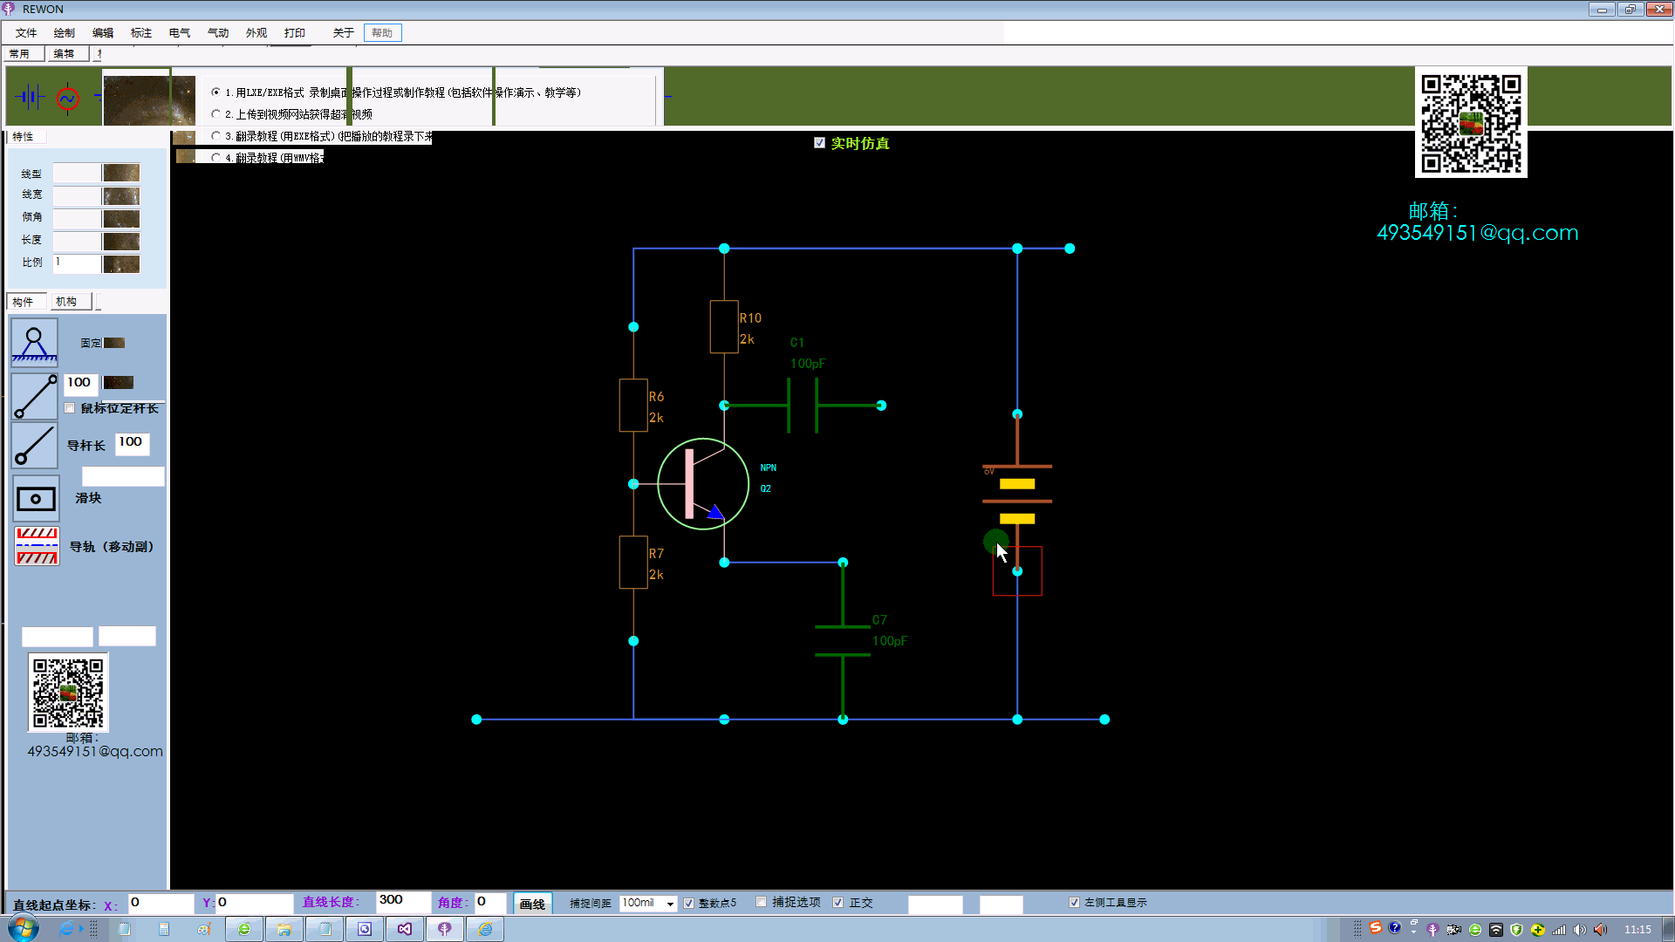Click the R6 resistor symbol

point(633,406)
